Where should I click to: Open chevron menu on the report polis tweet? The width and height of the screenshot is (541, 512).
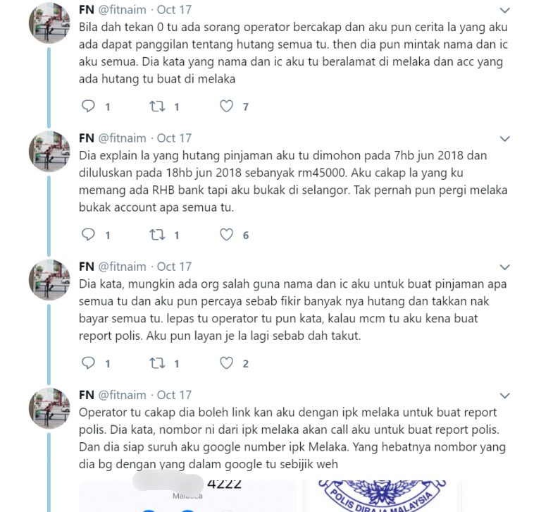[x=505, y=267]
